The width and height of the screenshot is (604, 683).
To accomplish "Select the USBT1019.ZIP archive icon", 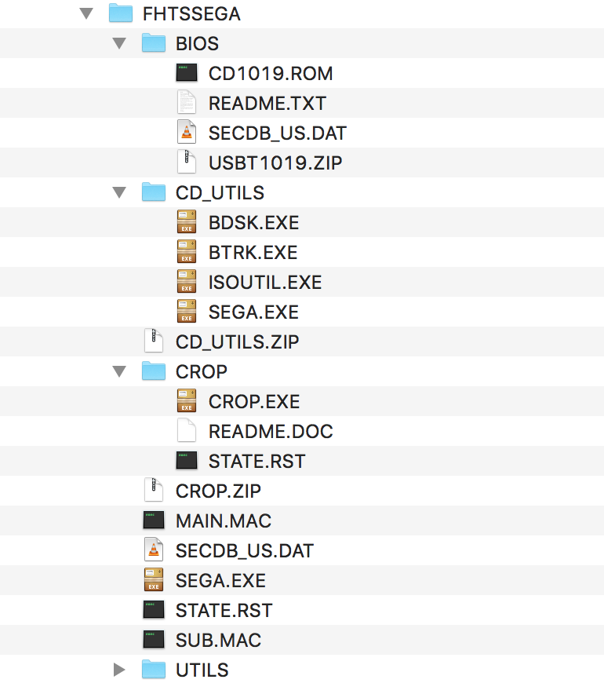I will click(187, 162).
